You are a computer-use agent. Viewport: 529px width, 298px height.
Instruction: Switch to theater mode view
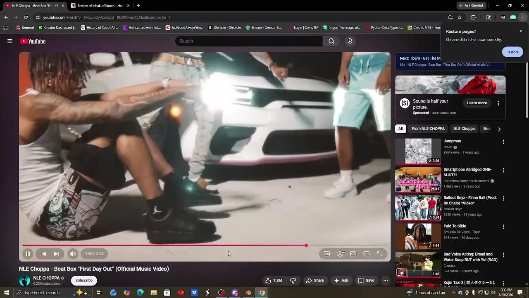pos(353,254)
